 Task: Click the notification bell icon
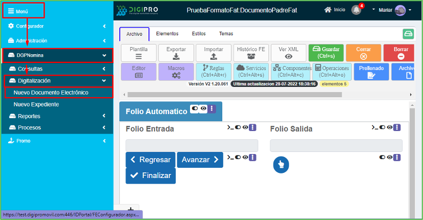pyautogui.click(x=356, y=10)
